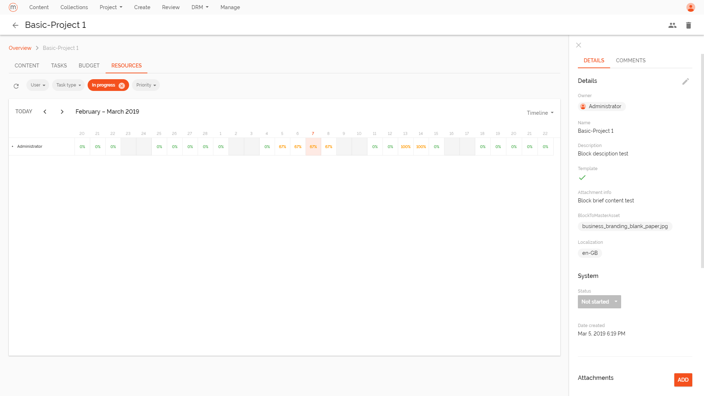Open the edit pencil icon in Details panel

click(686, 81)
